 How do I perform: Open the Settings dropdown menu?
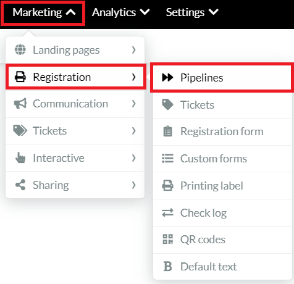tap(192, 12)
